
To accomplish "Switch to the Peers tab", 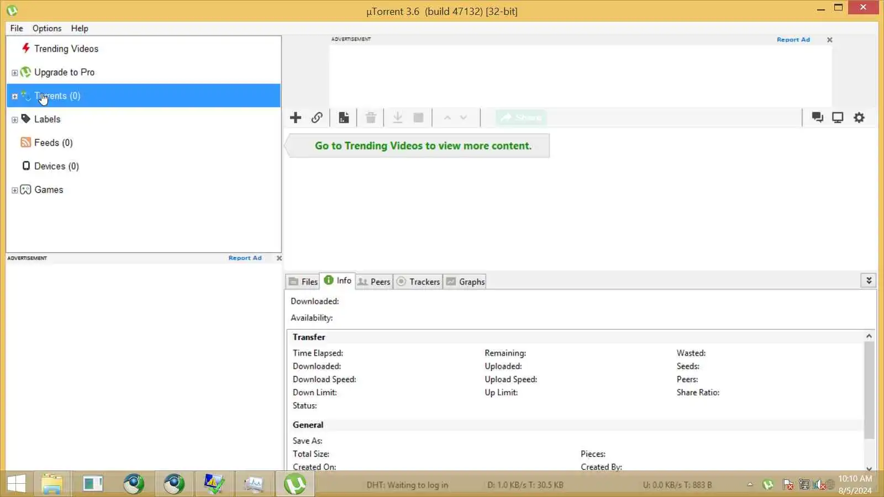I will (374, 282).
